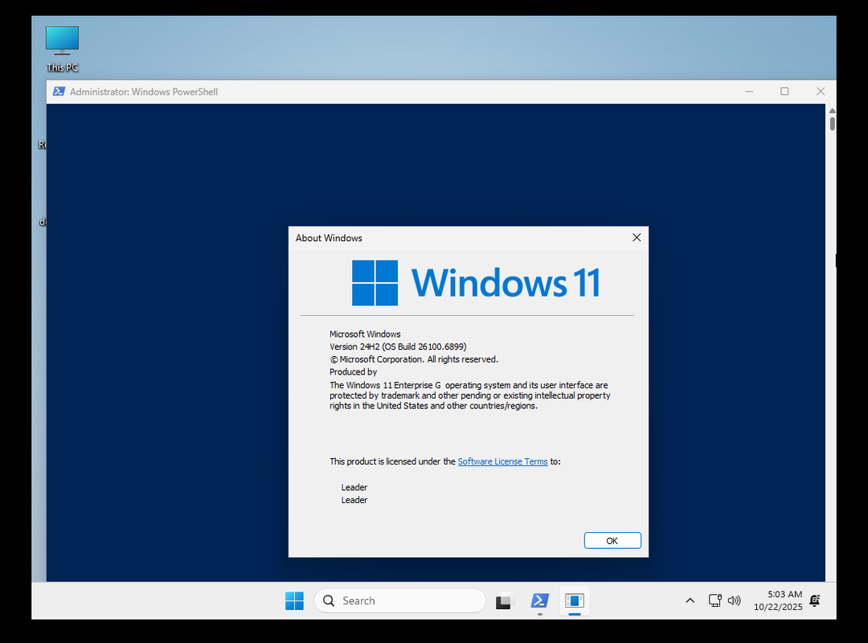Open the Software License Terms link

tap(502, 461)
